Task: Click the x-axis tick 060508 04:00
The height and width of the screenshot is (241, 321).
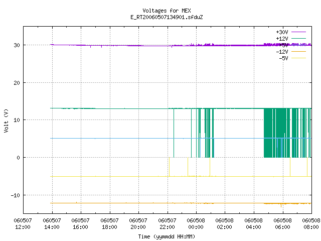Action: point(254,223)
